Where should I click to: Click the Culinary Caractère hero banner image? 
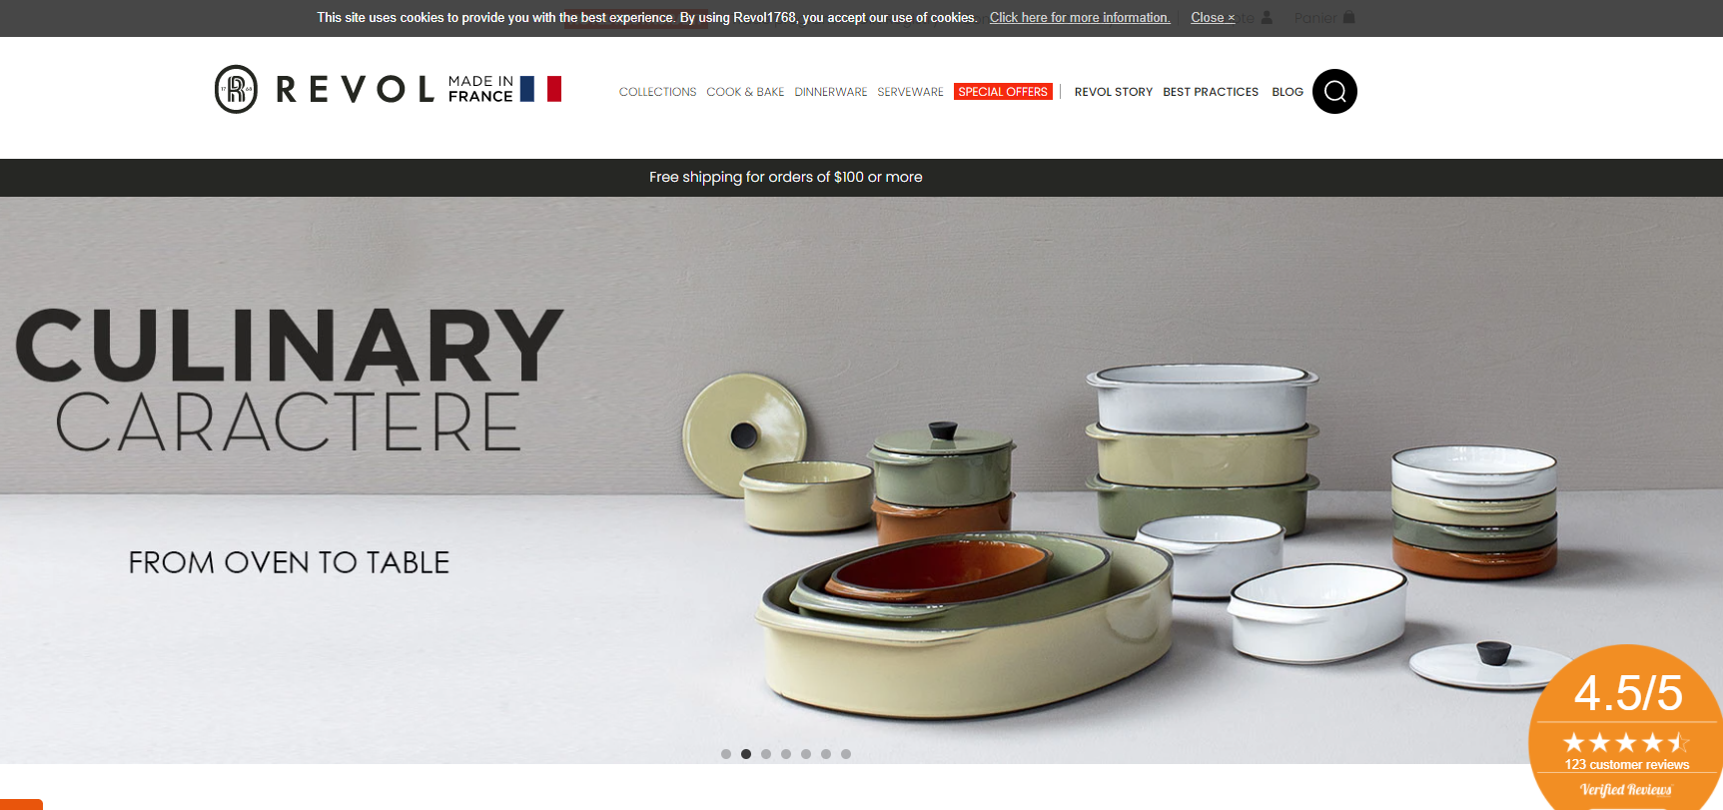[861, 480]
